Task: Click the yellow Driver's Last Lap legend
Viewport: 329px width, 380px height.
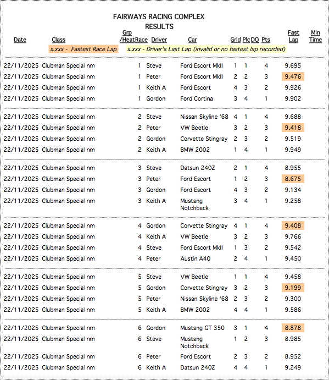Action: (207, 49)
